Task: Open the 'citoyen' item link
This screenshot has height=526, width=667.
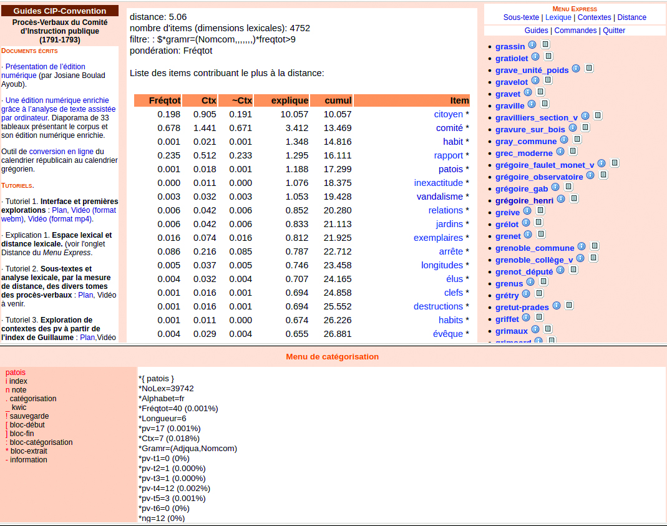Action: [448, 114]
